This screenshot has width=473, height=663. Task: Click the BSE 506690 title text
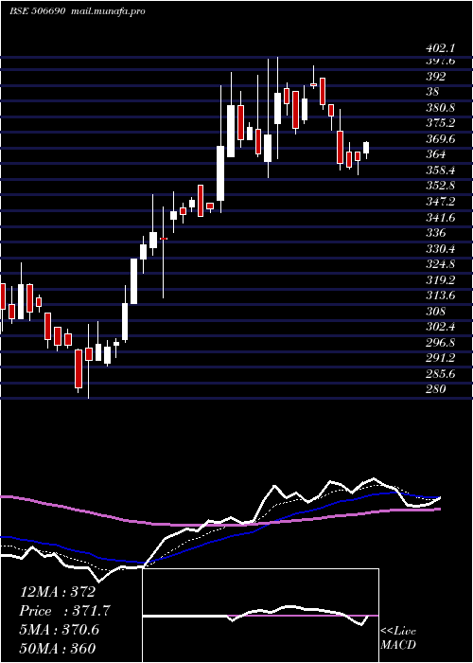click(37, 11)
